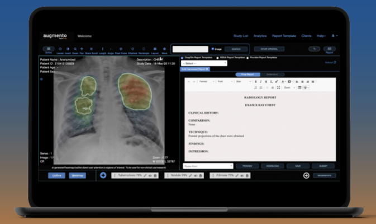Switch to the Addendum tab
This screenshot has height=224, width=376.
click(x=273, y=74)
